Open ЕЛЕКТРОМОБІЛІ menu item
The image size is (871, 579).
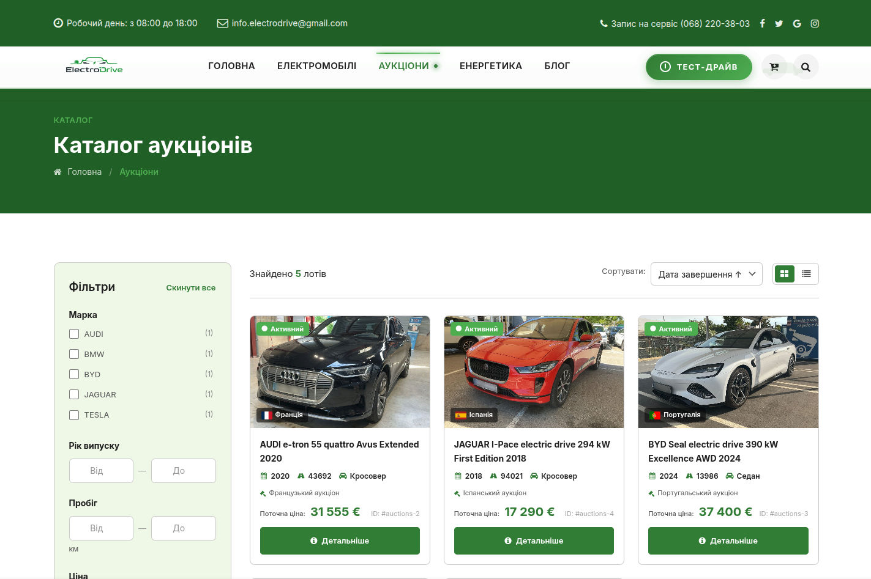click(x=316, y=66)
